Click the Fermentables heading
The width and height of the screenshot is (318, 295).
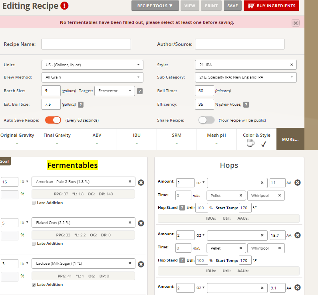click(x=72, y=165)
